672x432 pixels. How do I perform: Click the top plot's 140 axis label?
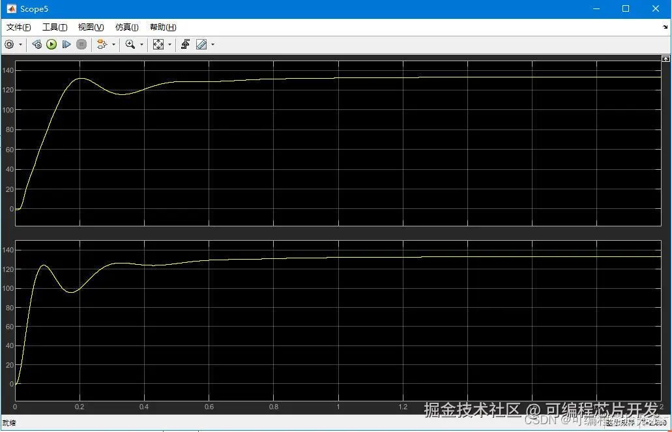tap(8, 70)
